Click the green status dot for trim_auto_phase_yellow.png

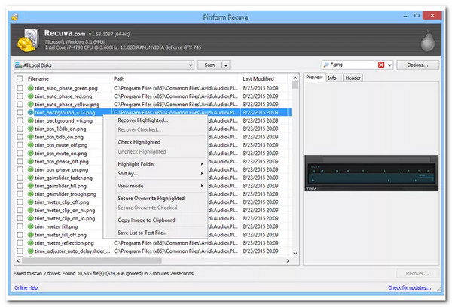(x=31, y=105)
